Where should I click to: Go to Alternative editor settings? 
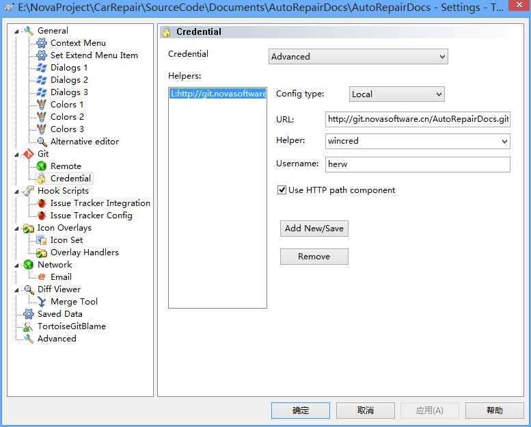(x=85, y=142)
